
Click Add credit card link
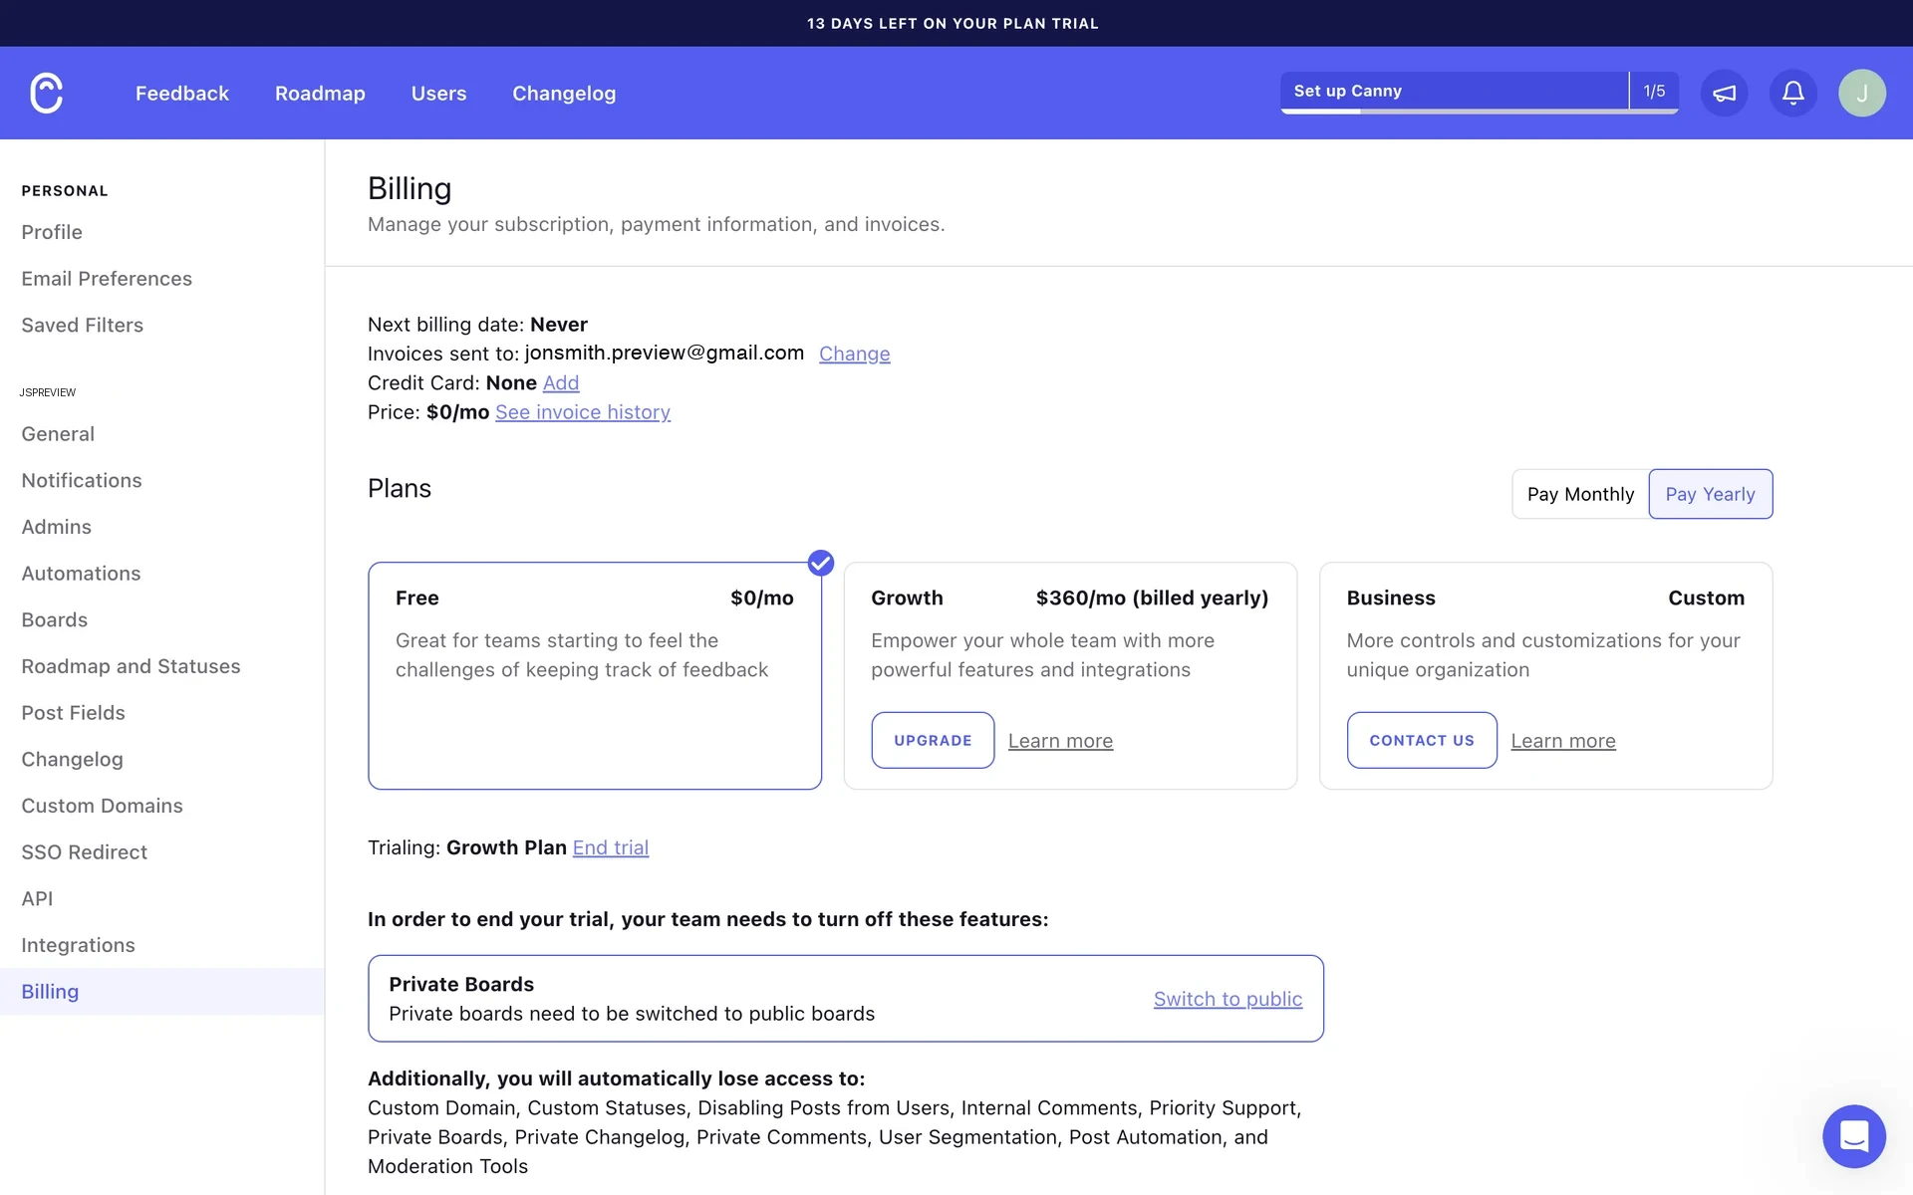pos(561,382)
